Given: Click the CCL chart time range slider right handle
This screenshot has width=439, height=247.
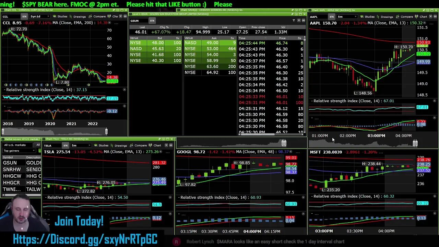Looking at the screenshot, I should [106, 131].
